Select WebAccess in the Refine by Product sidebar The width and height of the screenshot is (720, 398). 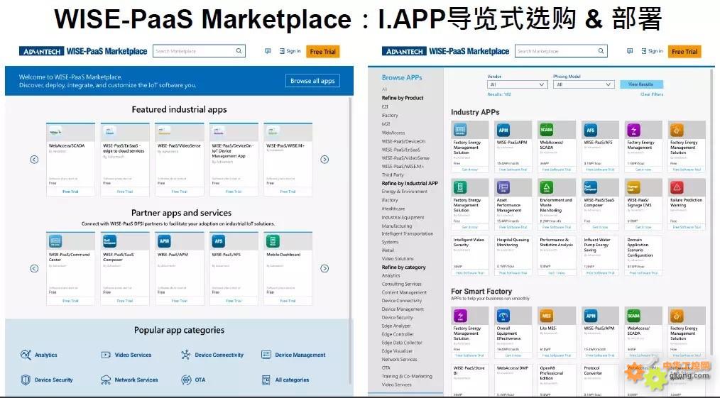point(393,133)
